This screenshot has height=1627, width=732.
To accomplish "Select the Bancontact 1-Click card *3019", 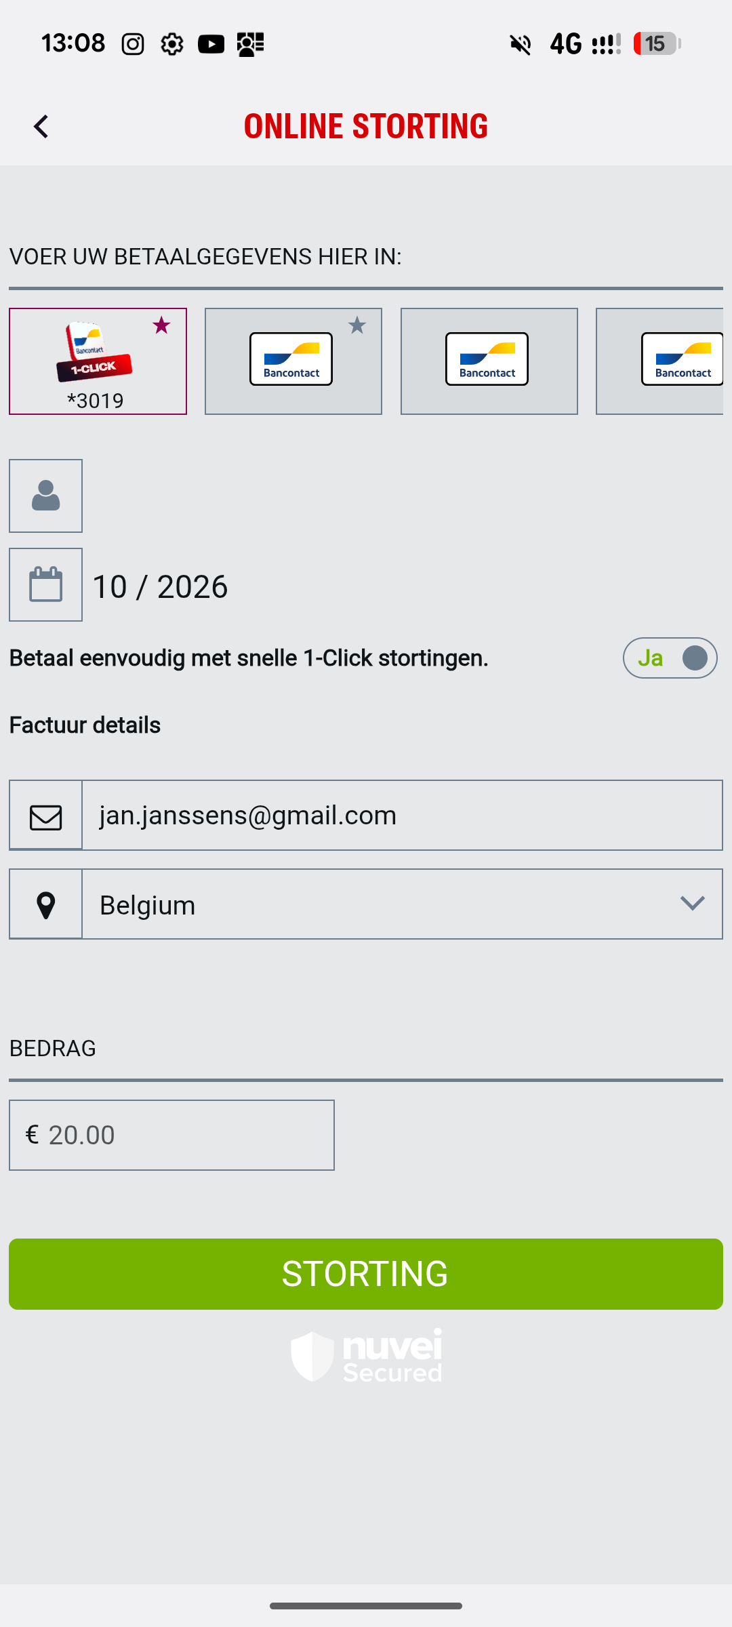I will (97, 361).
